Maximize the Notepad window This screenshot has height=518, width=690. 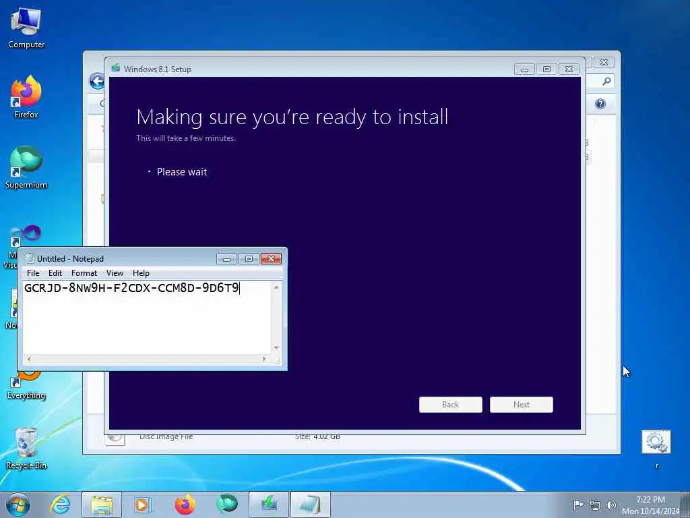coord(249,258)
